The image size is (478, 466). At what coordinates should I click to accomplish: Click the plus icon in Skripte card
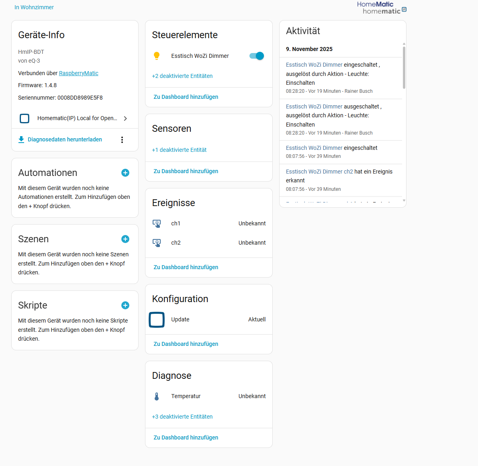[125, 305]
